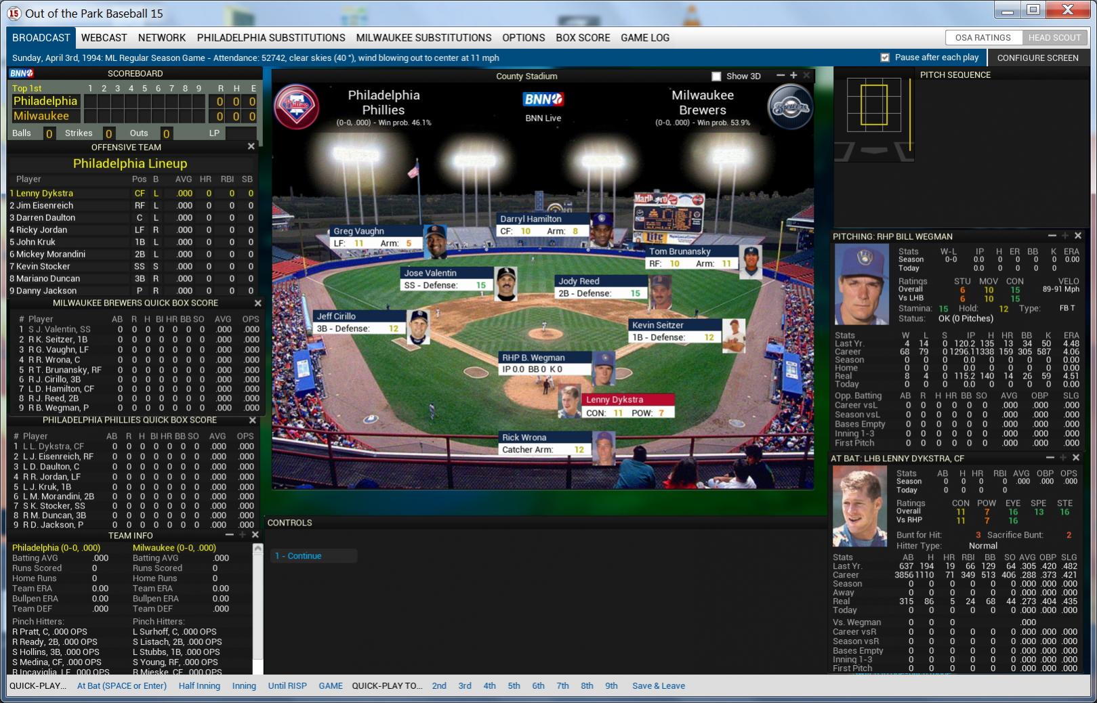
Task: Quick-play a full Inning
Action: pyautogui.click(x=244, y=686)
